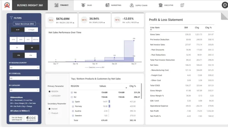Click the page curl corner icon
The image size is (228, 128).
coord(224,16)
